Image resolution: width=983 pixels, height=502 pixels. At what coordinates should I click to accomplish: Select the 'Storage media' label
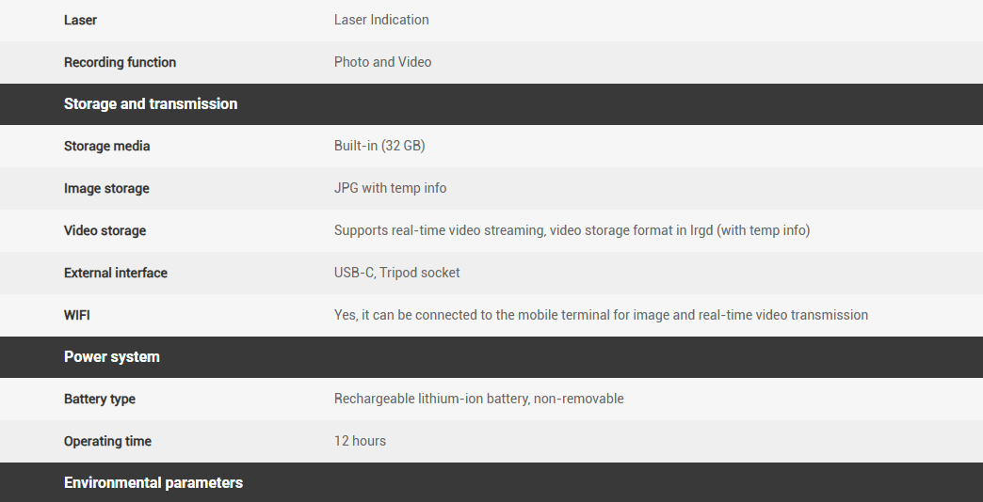pos(107,146)
